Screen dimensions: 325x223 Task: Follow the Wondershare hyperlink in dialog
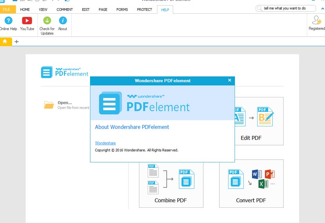point(105,143)
